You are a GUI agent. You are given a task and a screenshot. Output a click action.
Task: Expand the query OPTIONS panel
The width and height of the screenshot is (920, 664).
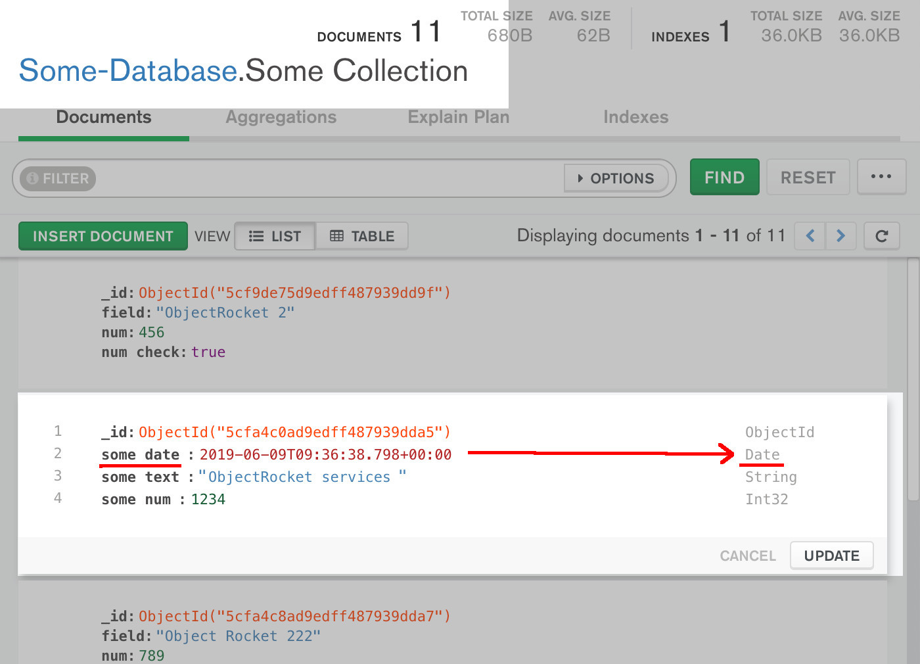pos(616,178)
